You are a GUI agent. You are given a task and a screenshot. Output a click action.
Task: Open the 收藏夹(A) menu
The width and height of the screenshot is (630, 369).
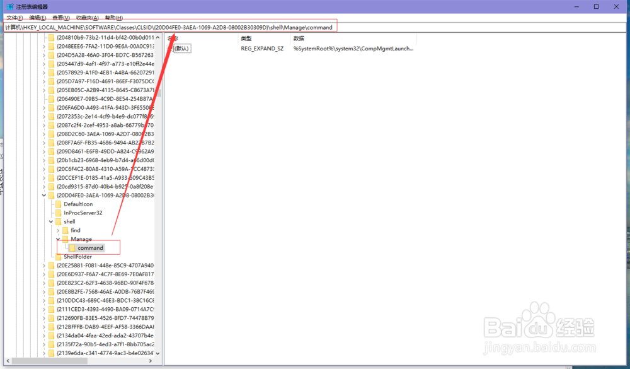(x=87, y=18)
